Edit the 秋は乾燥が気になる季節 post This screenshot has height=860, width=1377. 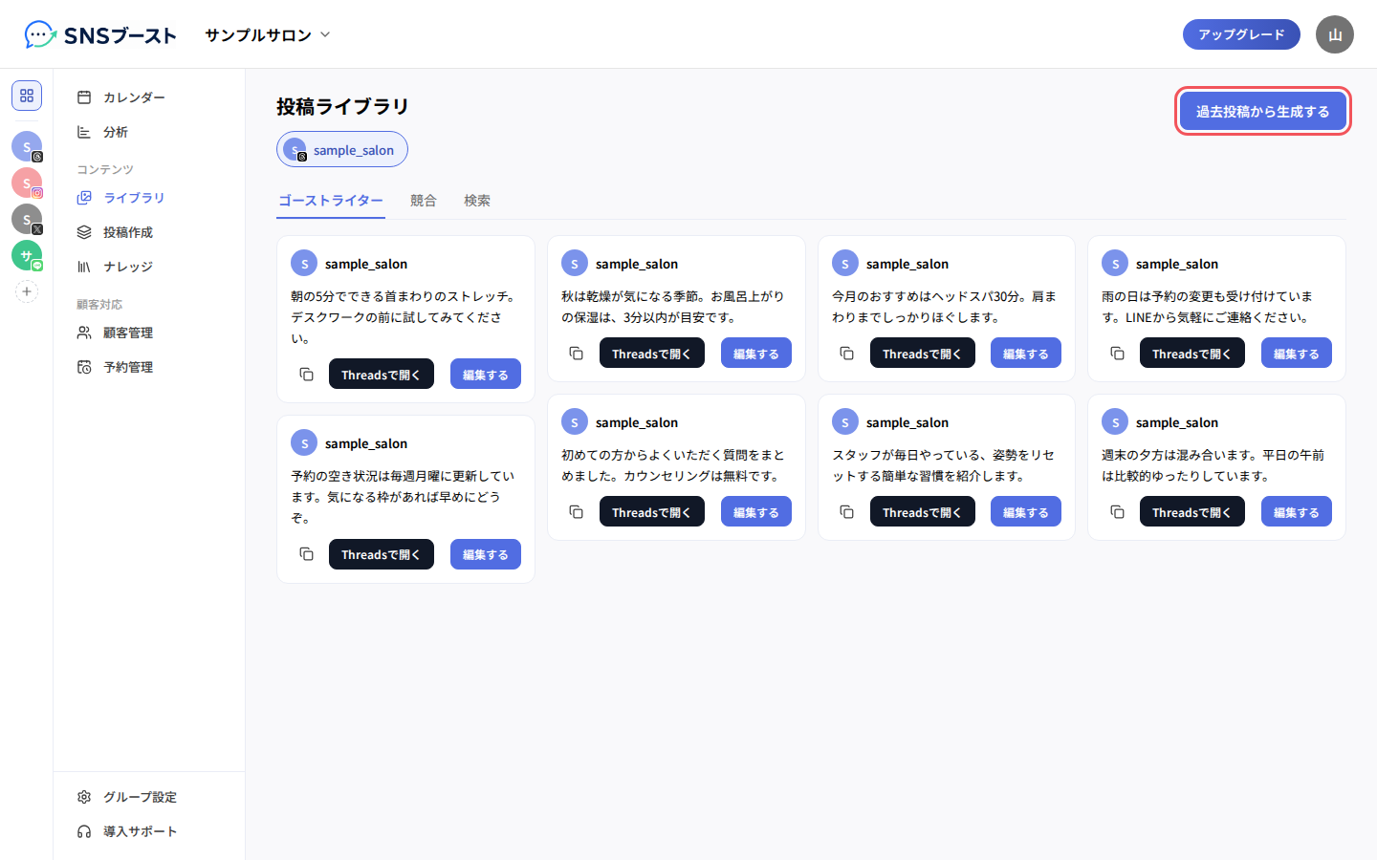756,354
